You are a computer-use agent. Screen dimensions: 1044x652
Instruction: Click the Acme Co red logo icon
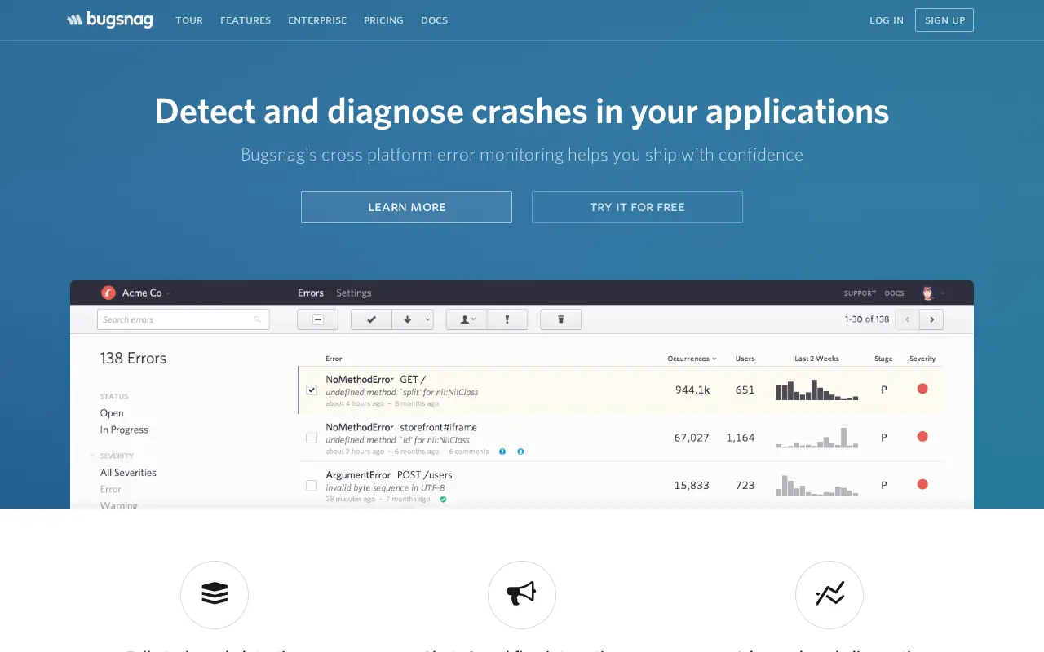(x=108, y=293)
